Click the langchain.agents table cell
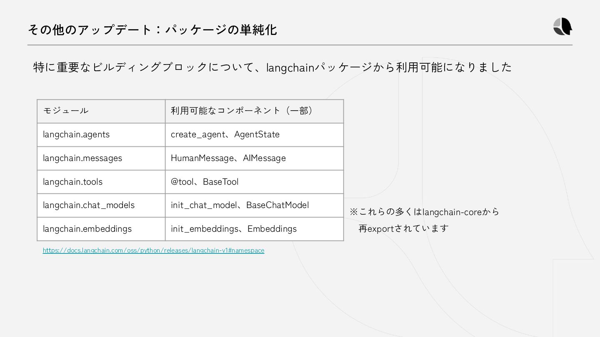The image size is (600, 337). 101,134
